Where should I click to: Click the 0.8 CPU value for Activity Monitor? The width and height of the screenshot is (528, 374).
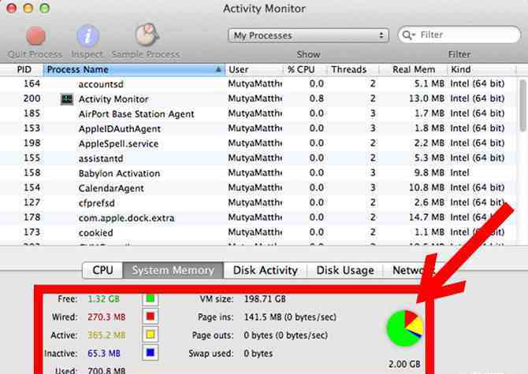tap(317, 98)
